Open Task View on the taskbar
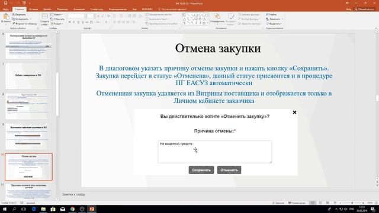This screenshot has width=379, height=213. (x=24, y=209)
